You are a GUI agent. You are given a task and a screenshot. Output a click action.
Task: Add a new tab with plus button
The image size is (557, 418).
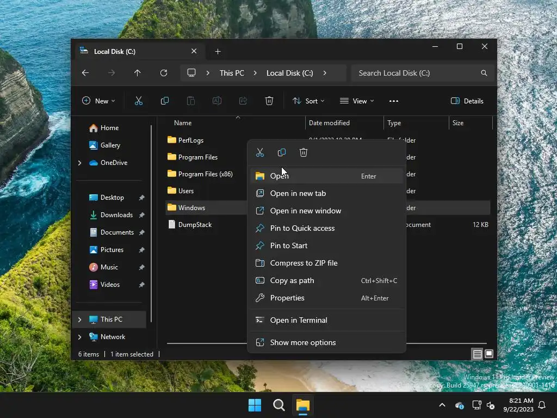218,52
